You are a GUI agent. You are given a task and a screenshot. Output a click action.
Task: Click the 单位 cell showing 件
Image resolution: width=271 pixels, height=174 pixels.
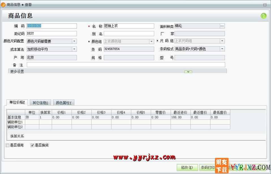coord(32,117)
